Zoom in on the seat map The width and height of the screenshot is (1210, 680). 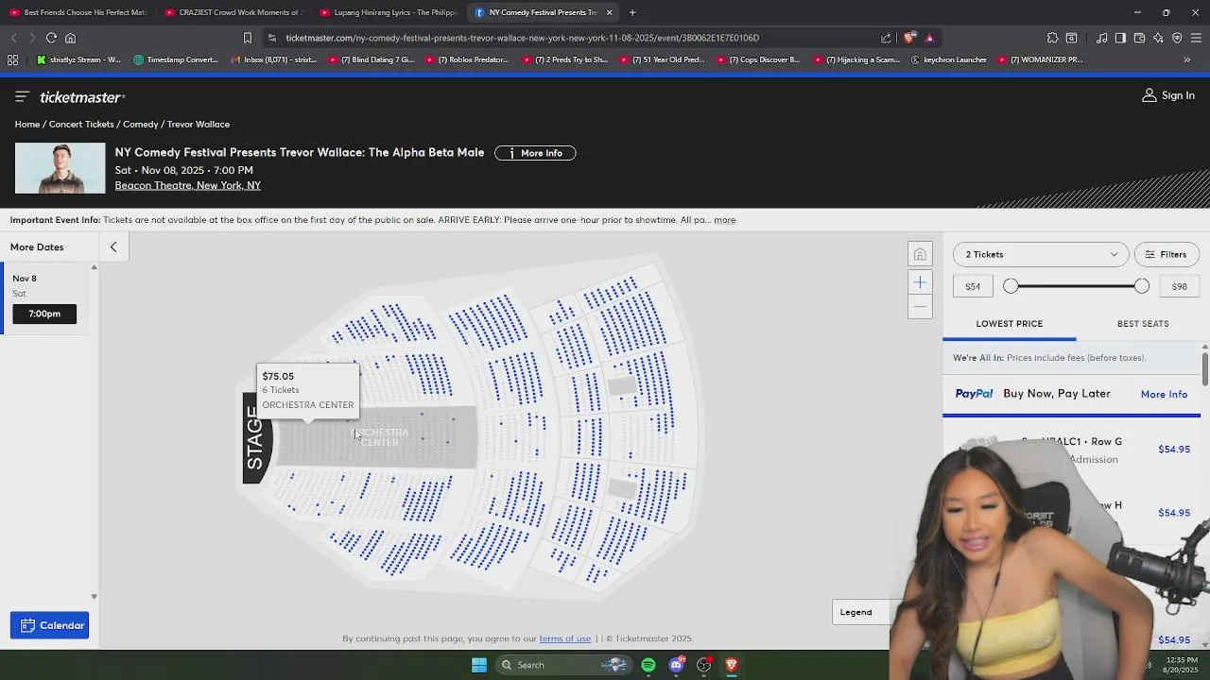[x=920, y=282]
